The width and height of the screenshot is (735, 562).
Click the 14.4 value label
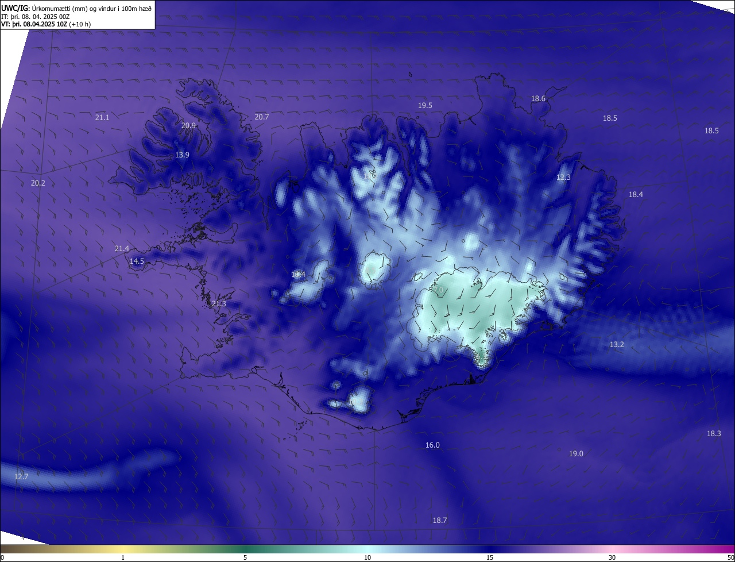tap(298, 275)
